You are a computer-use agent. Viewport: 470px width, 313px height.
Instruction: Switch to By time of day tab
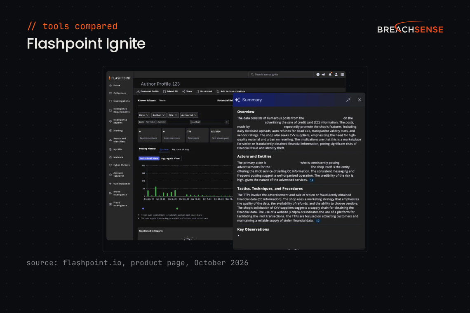click(x=181, y=149)
